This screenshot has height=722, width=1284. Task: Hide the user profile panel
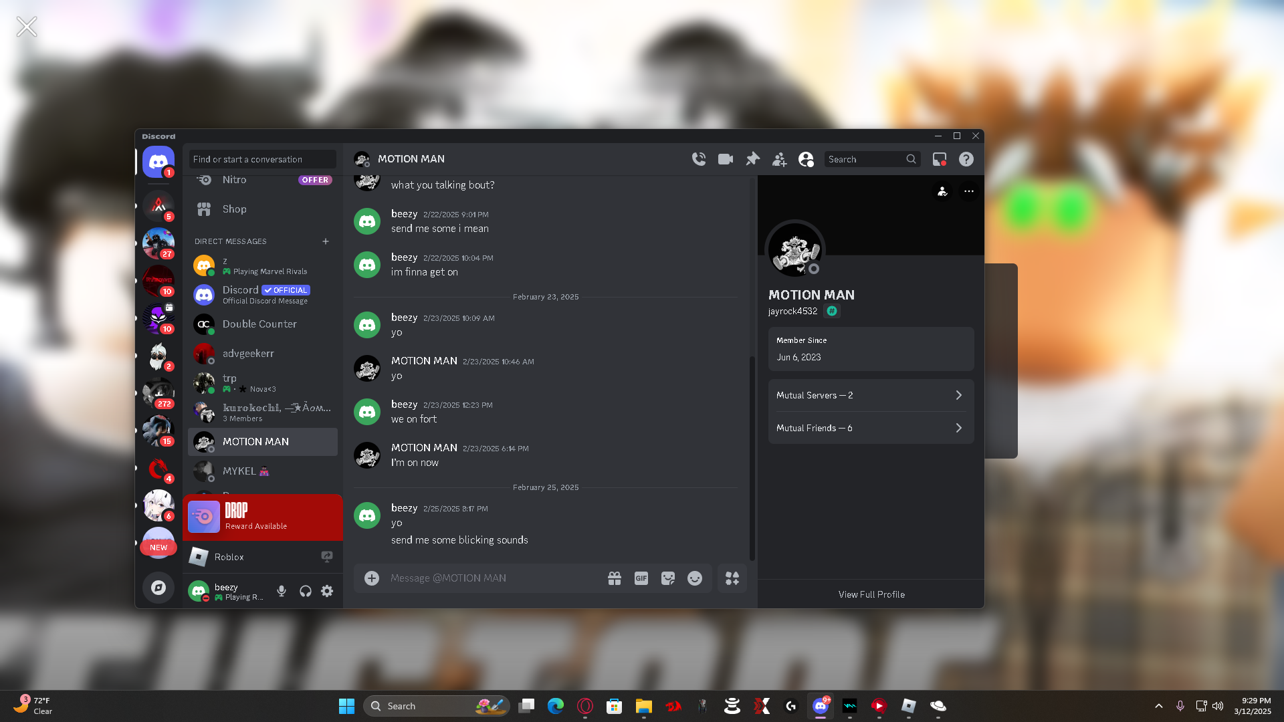click(x=806, y=159)
